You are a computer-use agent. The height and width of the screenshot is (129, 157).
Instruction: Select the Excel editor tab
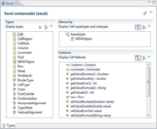(9, 3)
